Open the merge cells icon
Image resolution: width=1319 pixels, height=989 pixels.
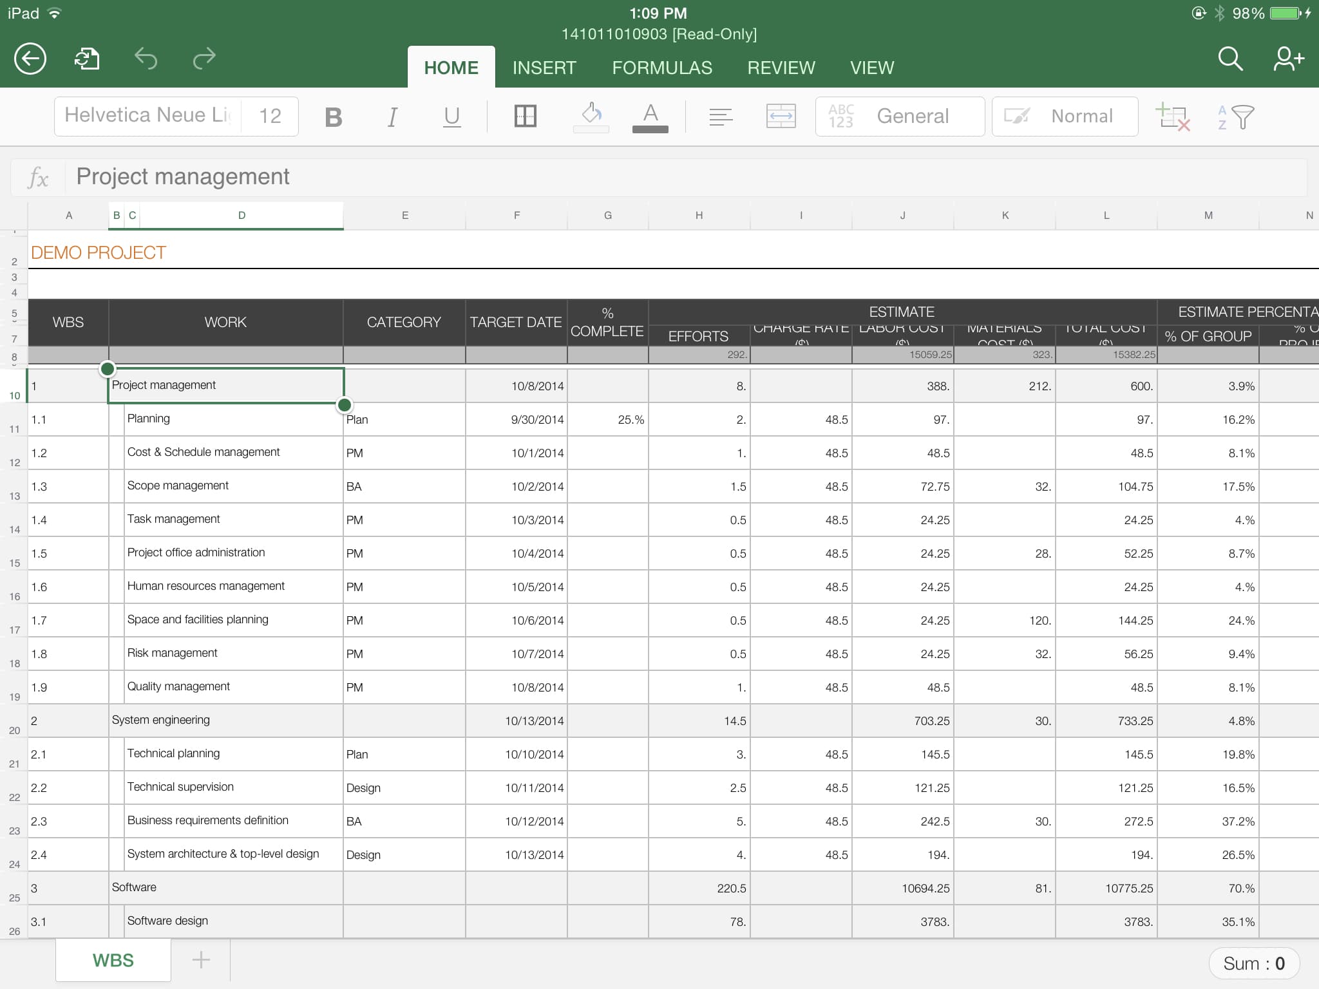tap(781, 117)
